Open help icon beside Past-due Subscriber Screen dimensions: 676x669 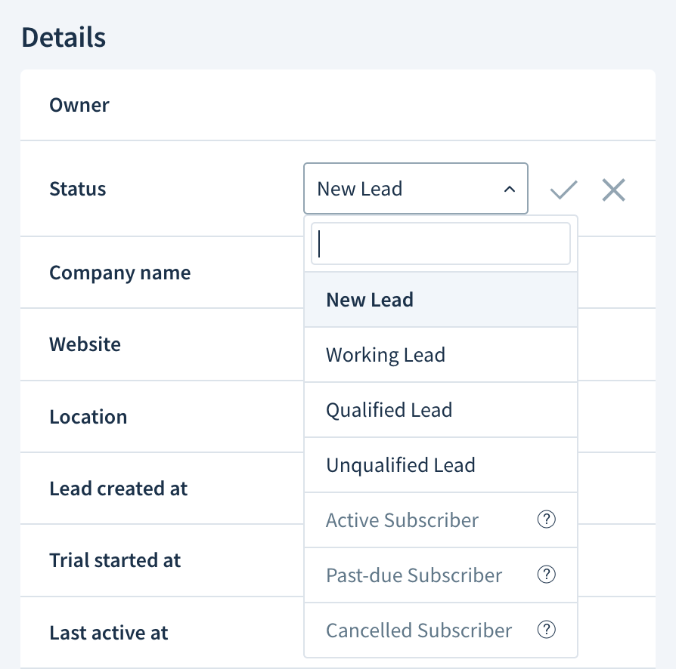tap(546, 575)
